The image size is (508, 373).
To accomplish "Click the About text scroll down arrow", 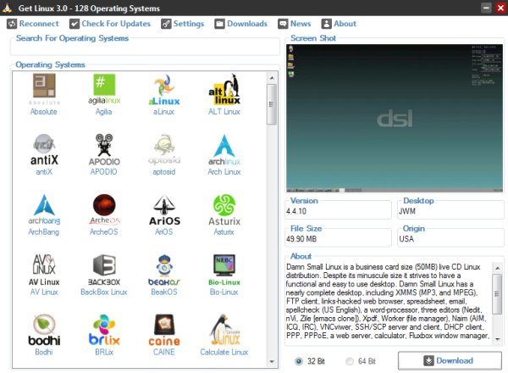I will point(497,339).
